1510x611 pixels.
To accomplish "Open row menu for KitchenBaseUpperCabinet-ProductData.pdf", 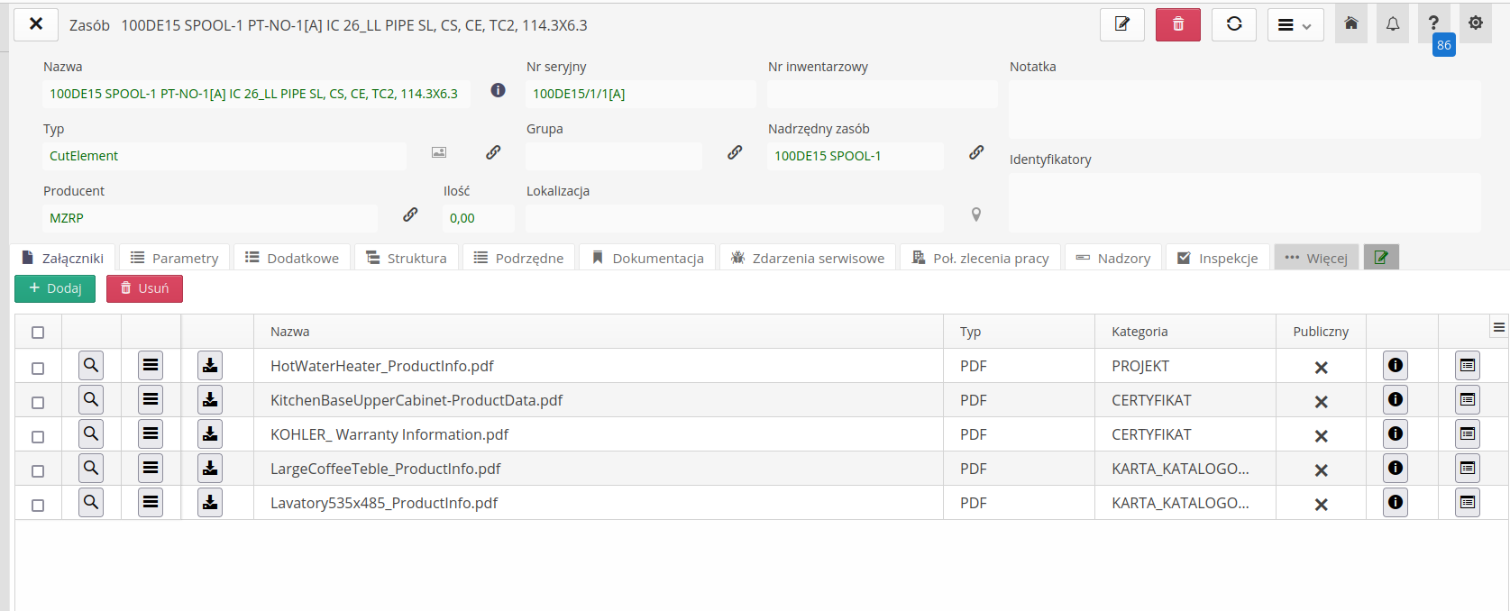I will click(x=151, y=400).
